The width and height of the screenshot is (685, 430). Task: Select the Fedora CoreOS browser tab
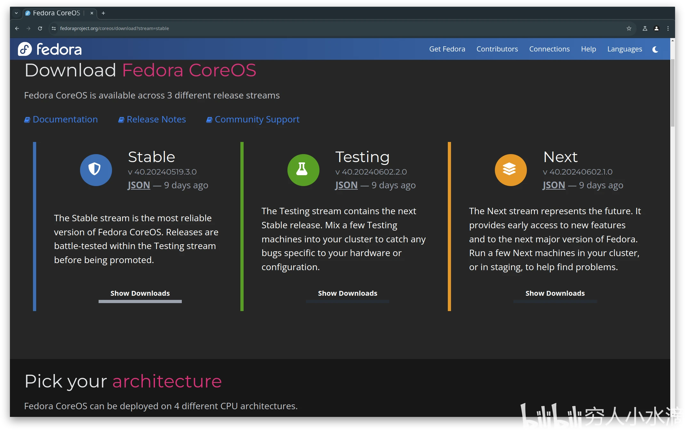point(54,13)
